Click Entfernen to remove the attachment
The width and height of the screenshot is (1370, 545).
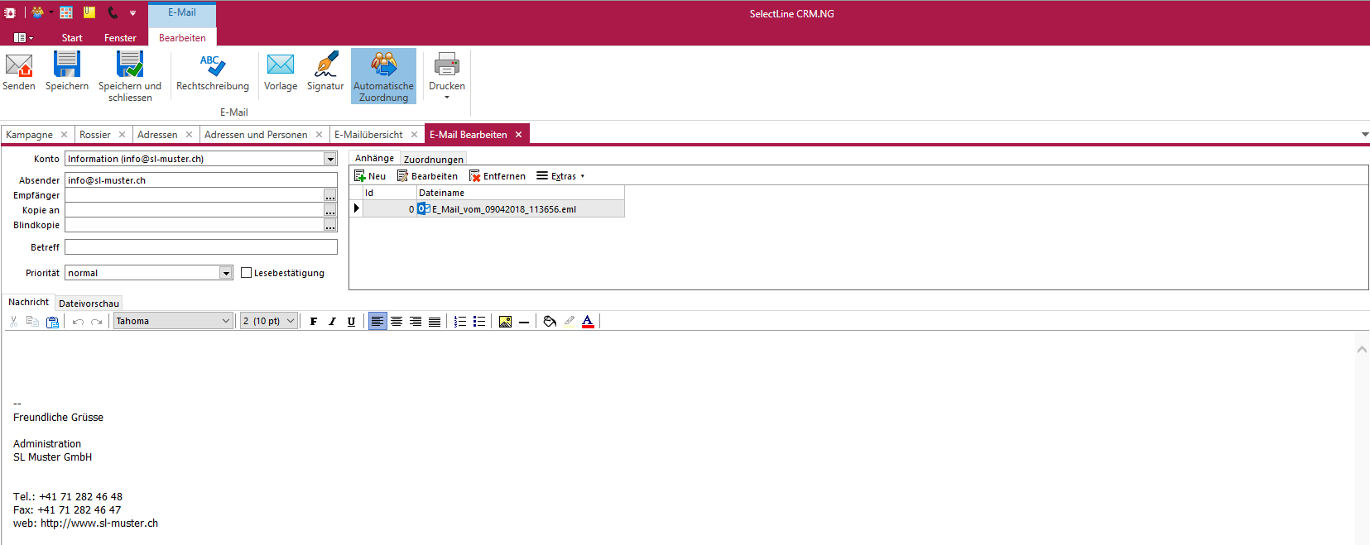(x=498, y=176)
